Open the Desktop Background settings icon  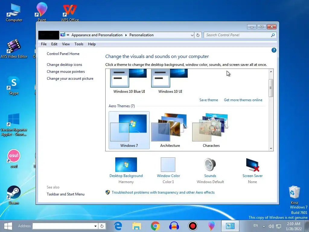126,165
